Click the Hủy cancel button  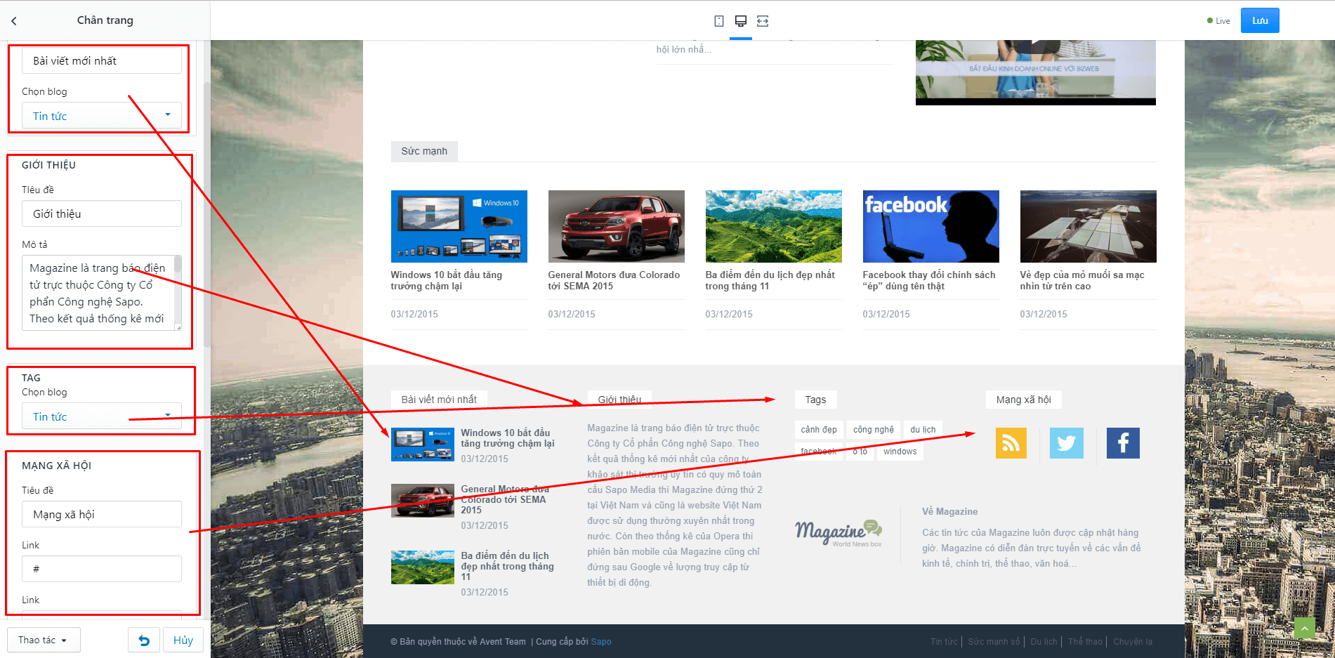tap(183, 640)
